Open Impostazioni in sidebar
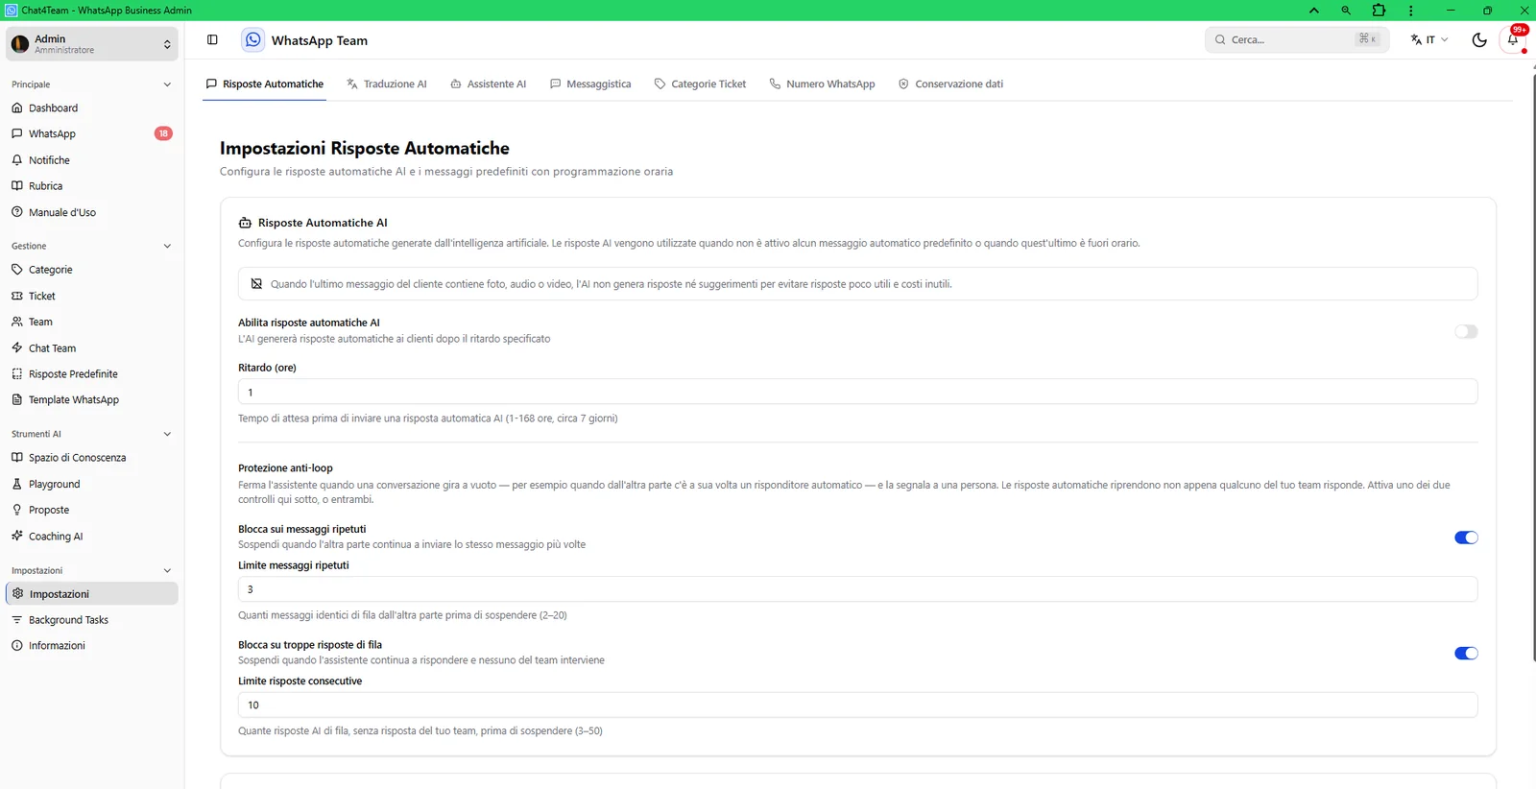The width and height of the screenshot is (1536, 789). click(x=92, y=593)
